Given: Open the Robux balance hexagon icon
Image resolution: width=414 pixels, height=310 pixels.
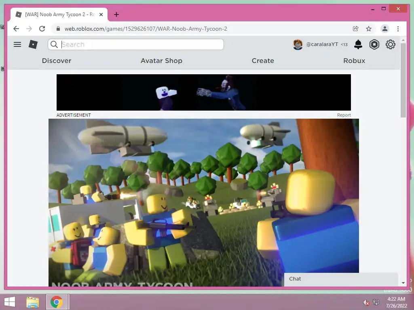Looking at the screenshot, I should (x=374, y=44).
